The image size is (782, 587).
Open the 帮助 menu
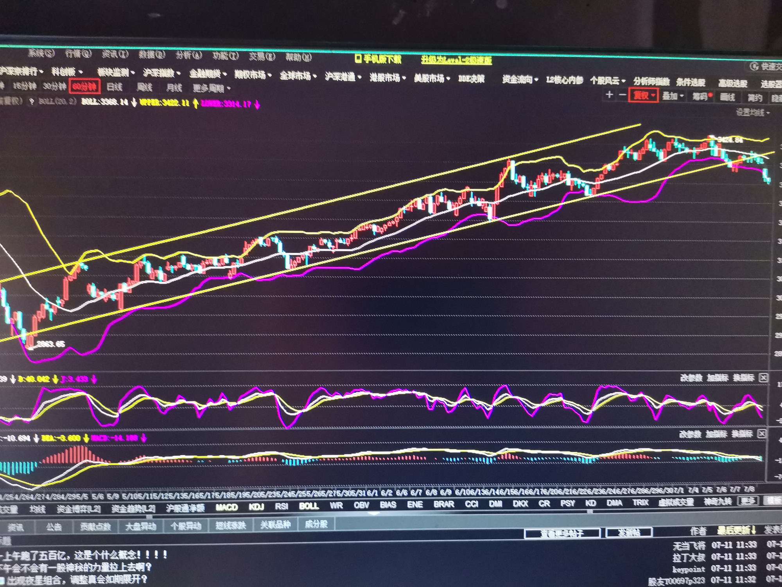[299, 57]
